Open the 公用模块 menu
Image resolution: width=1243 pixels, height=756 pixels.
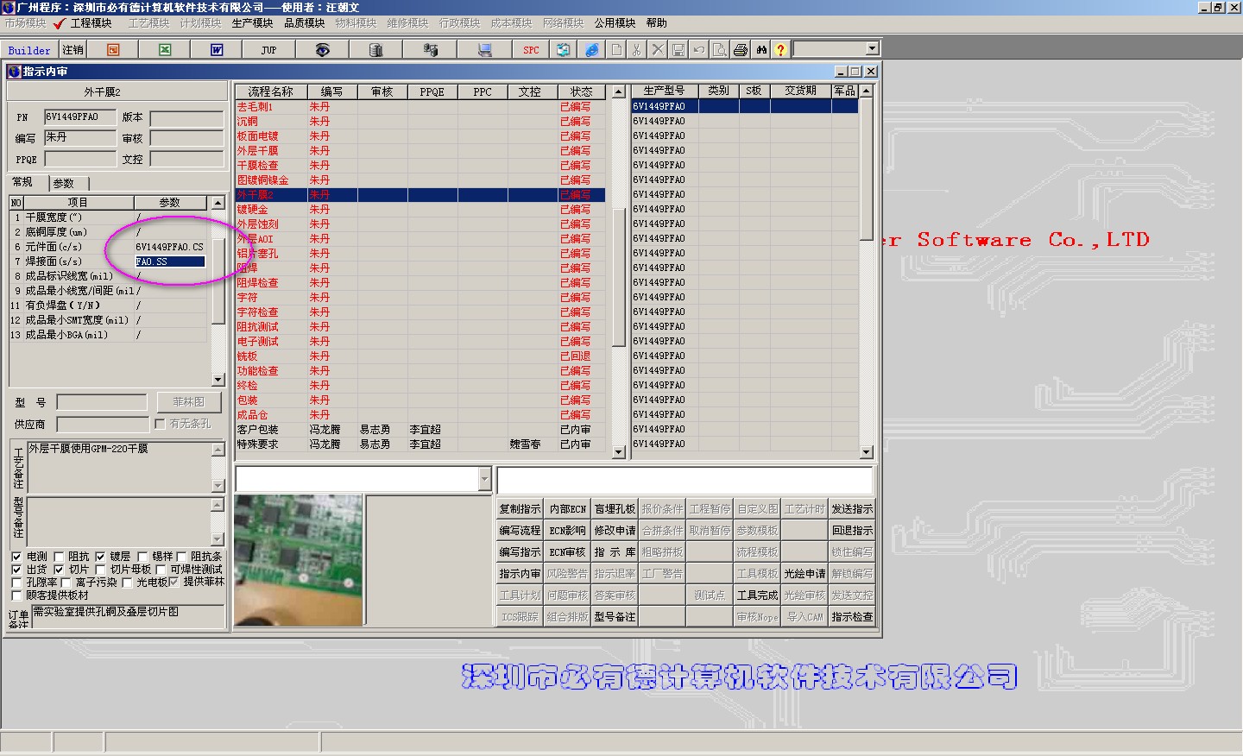tap(615, 23)
